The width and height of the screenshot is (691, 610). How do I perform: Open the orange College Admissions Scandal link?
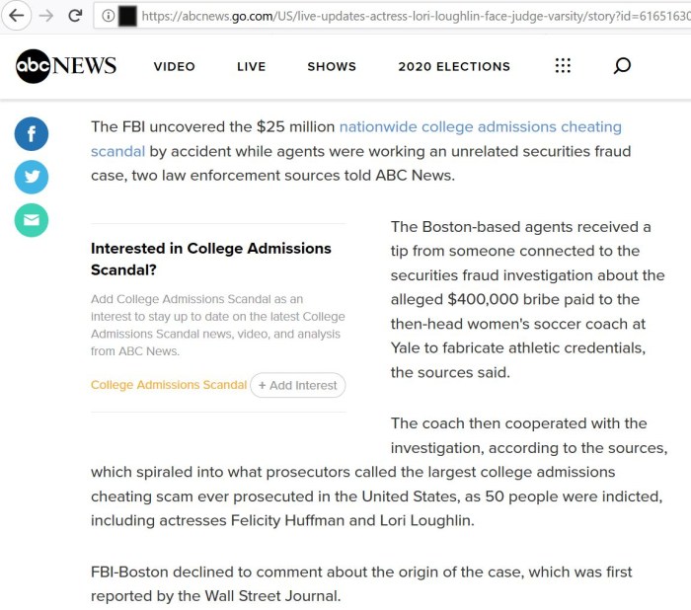coord(168,385)
